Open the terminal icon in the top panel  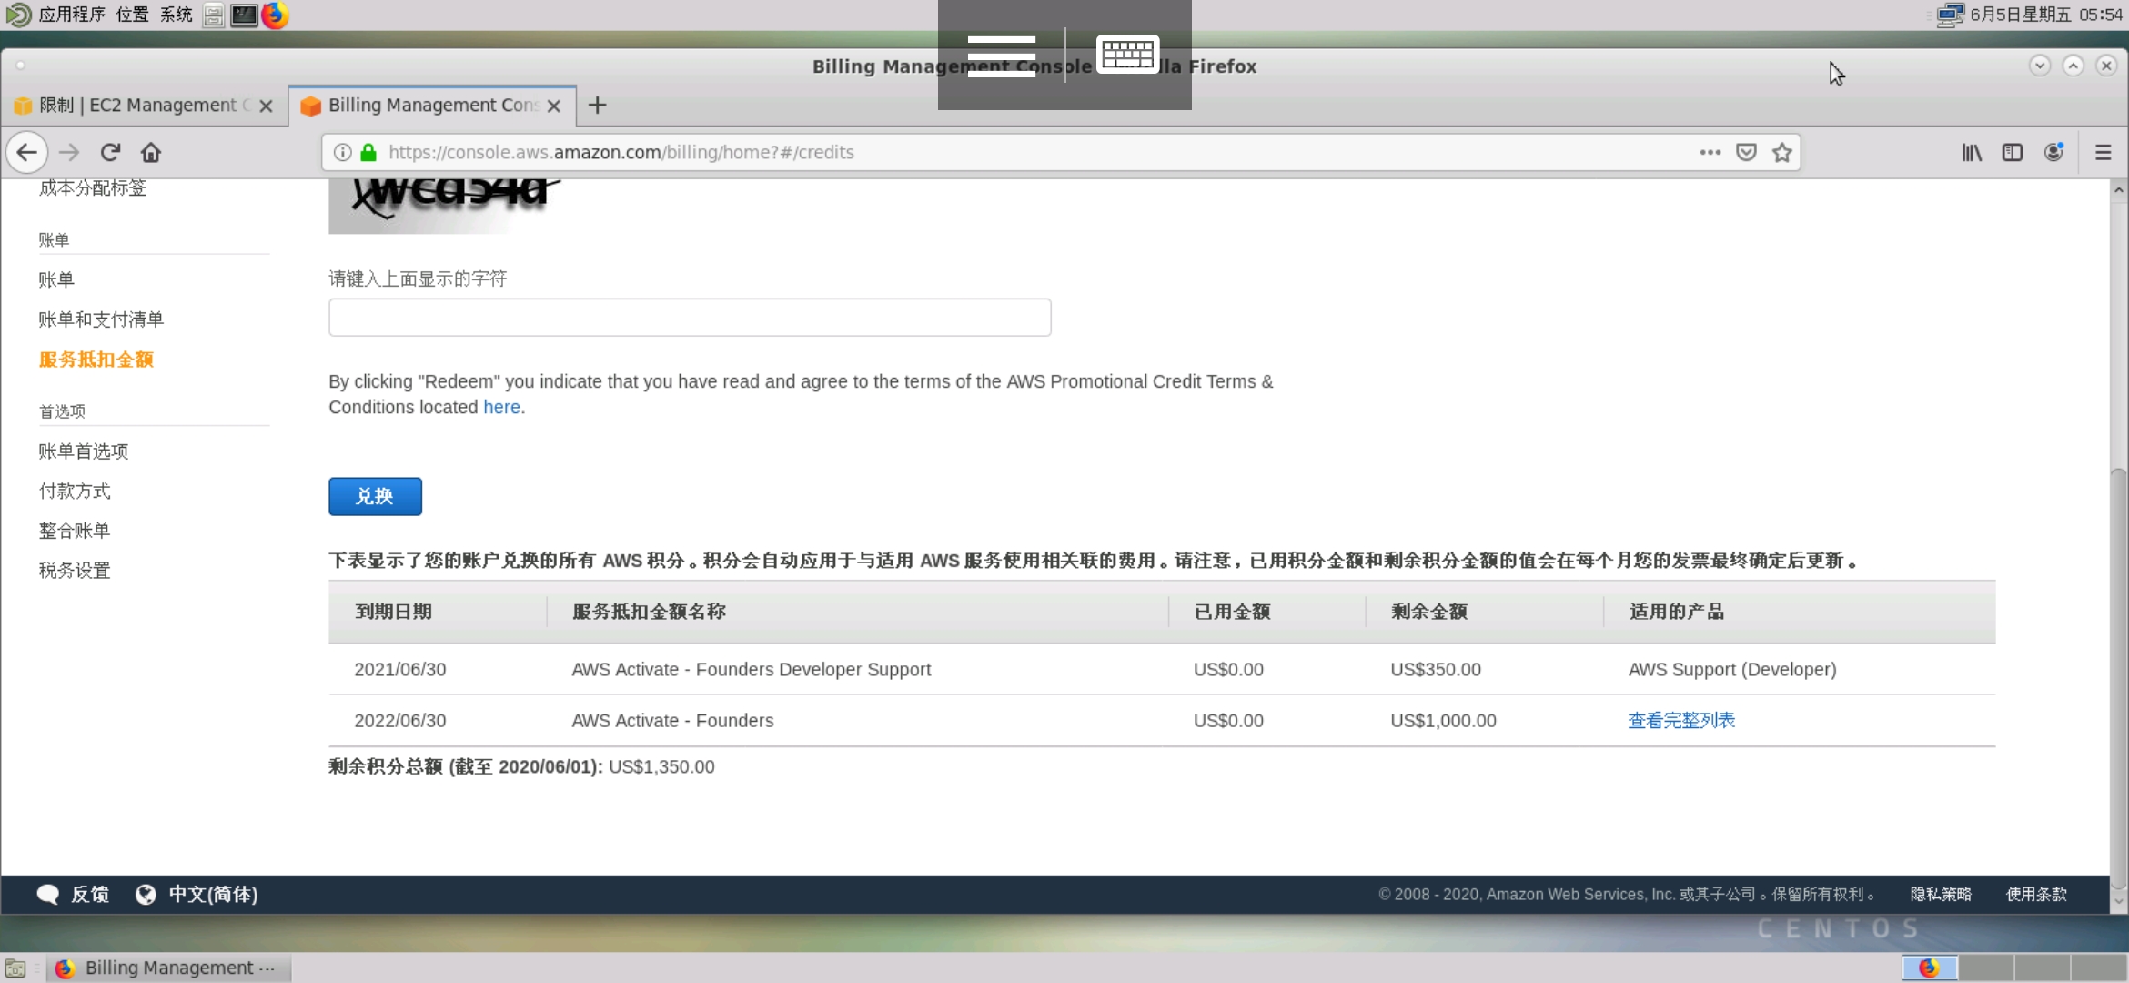pos(243,15)
